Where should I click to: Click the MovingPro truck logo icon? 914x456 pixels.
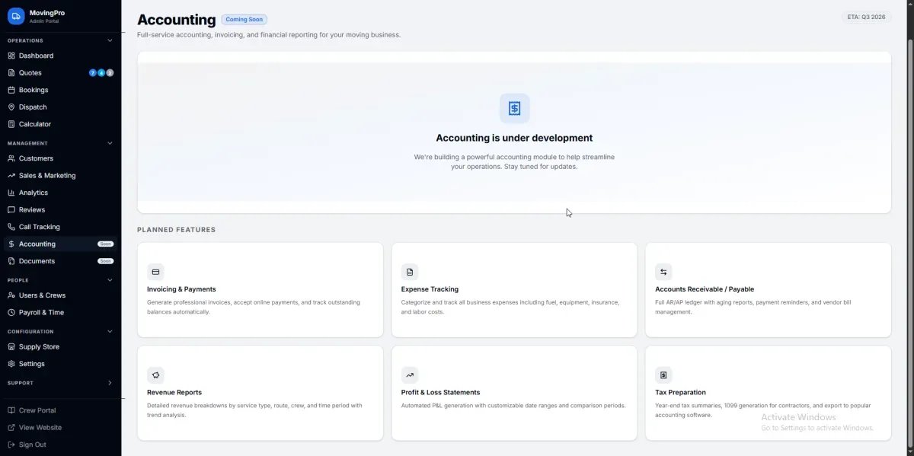[16, 16]
